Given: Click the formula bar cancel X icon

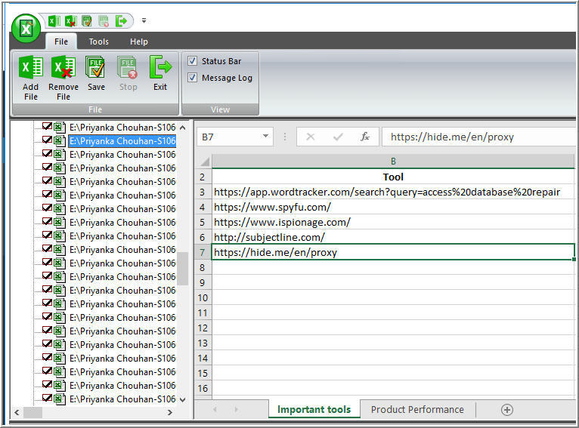Looking at the screenshot, I should 310,137.
